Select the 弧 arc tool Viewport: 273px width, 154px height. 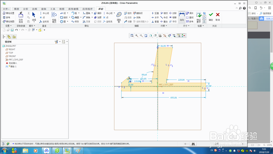click(x=74, y=13)
